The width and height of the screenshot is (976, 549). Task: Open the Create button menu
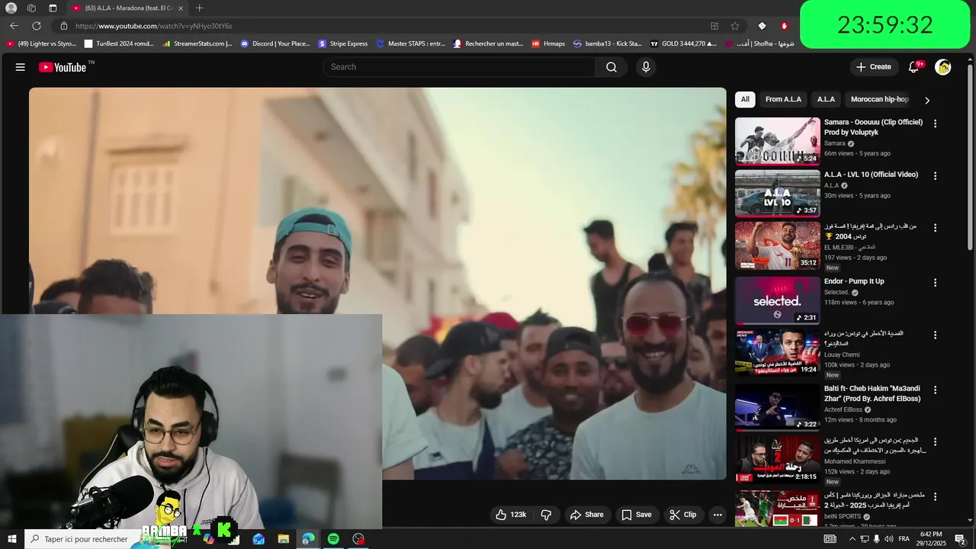(x=874, y=67)
